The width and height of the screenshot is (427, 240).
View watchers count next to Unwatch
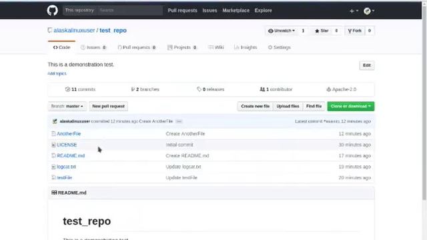pos(303,31)
